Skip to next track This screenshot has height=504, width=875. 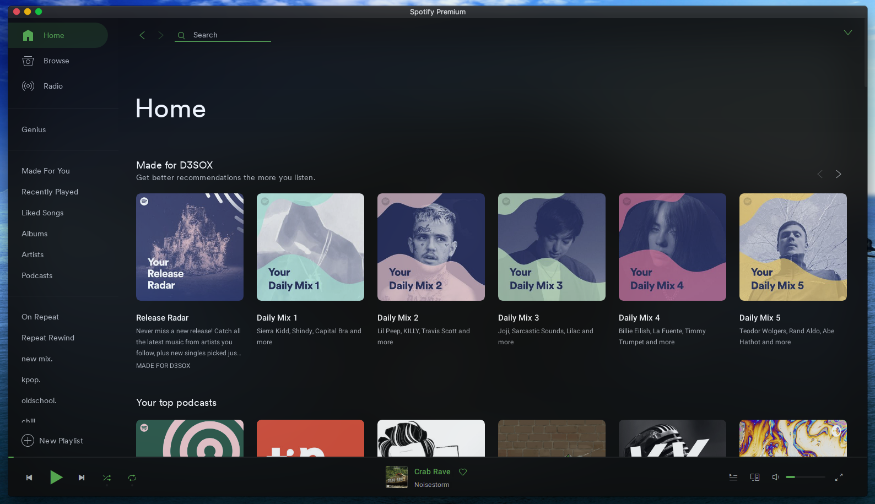point(82,478)
